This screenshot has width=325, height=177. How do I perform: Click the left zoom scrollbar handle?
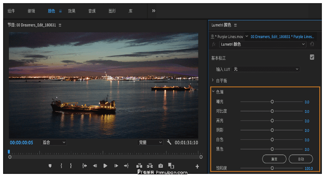coord(10,157)
